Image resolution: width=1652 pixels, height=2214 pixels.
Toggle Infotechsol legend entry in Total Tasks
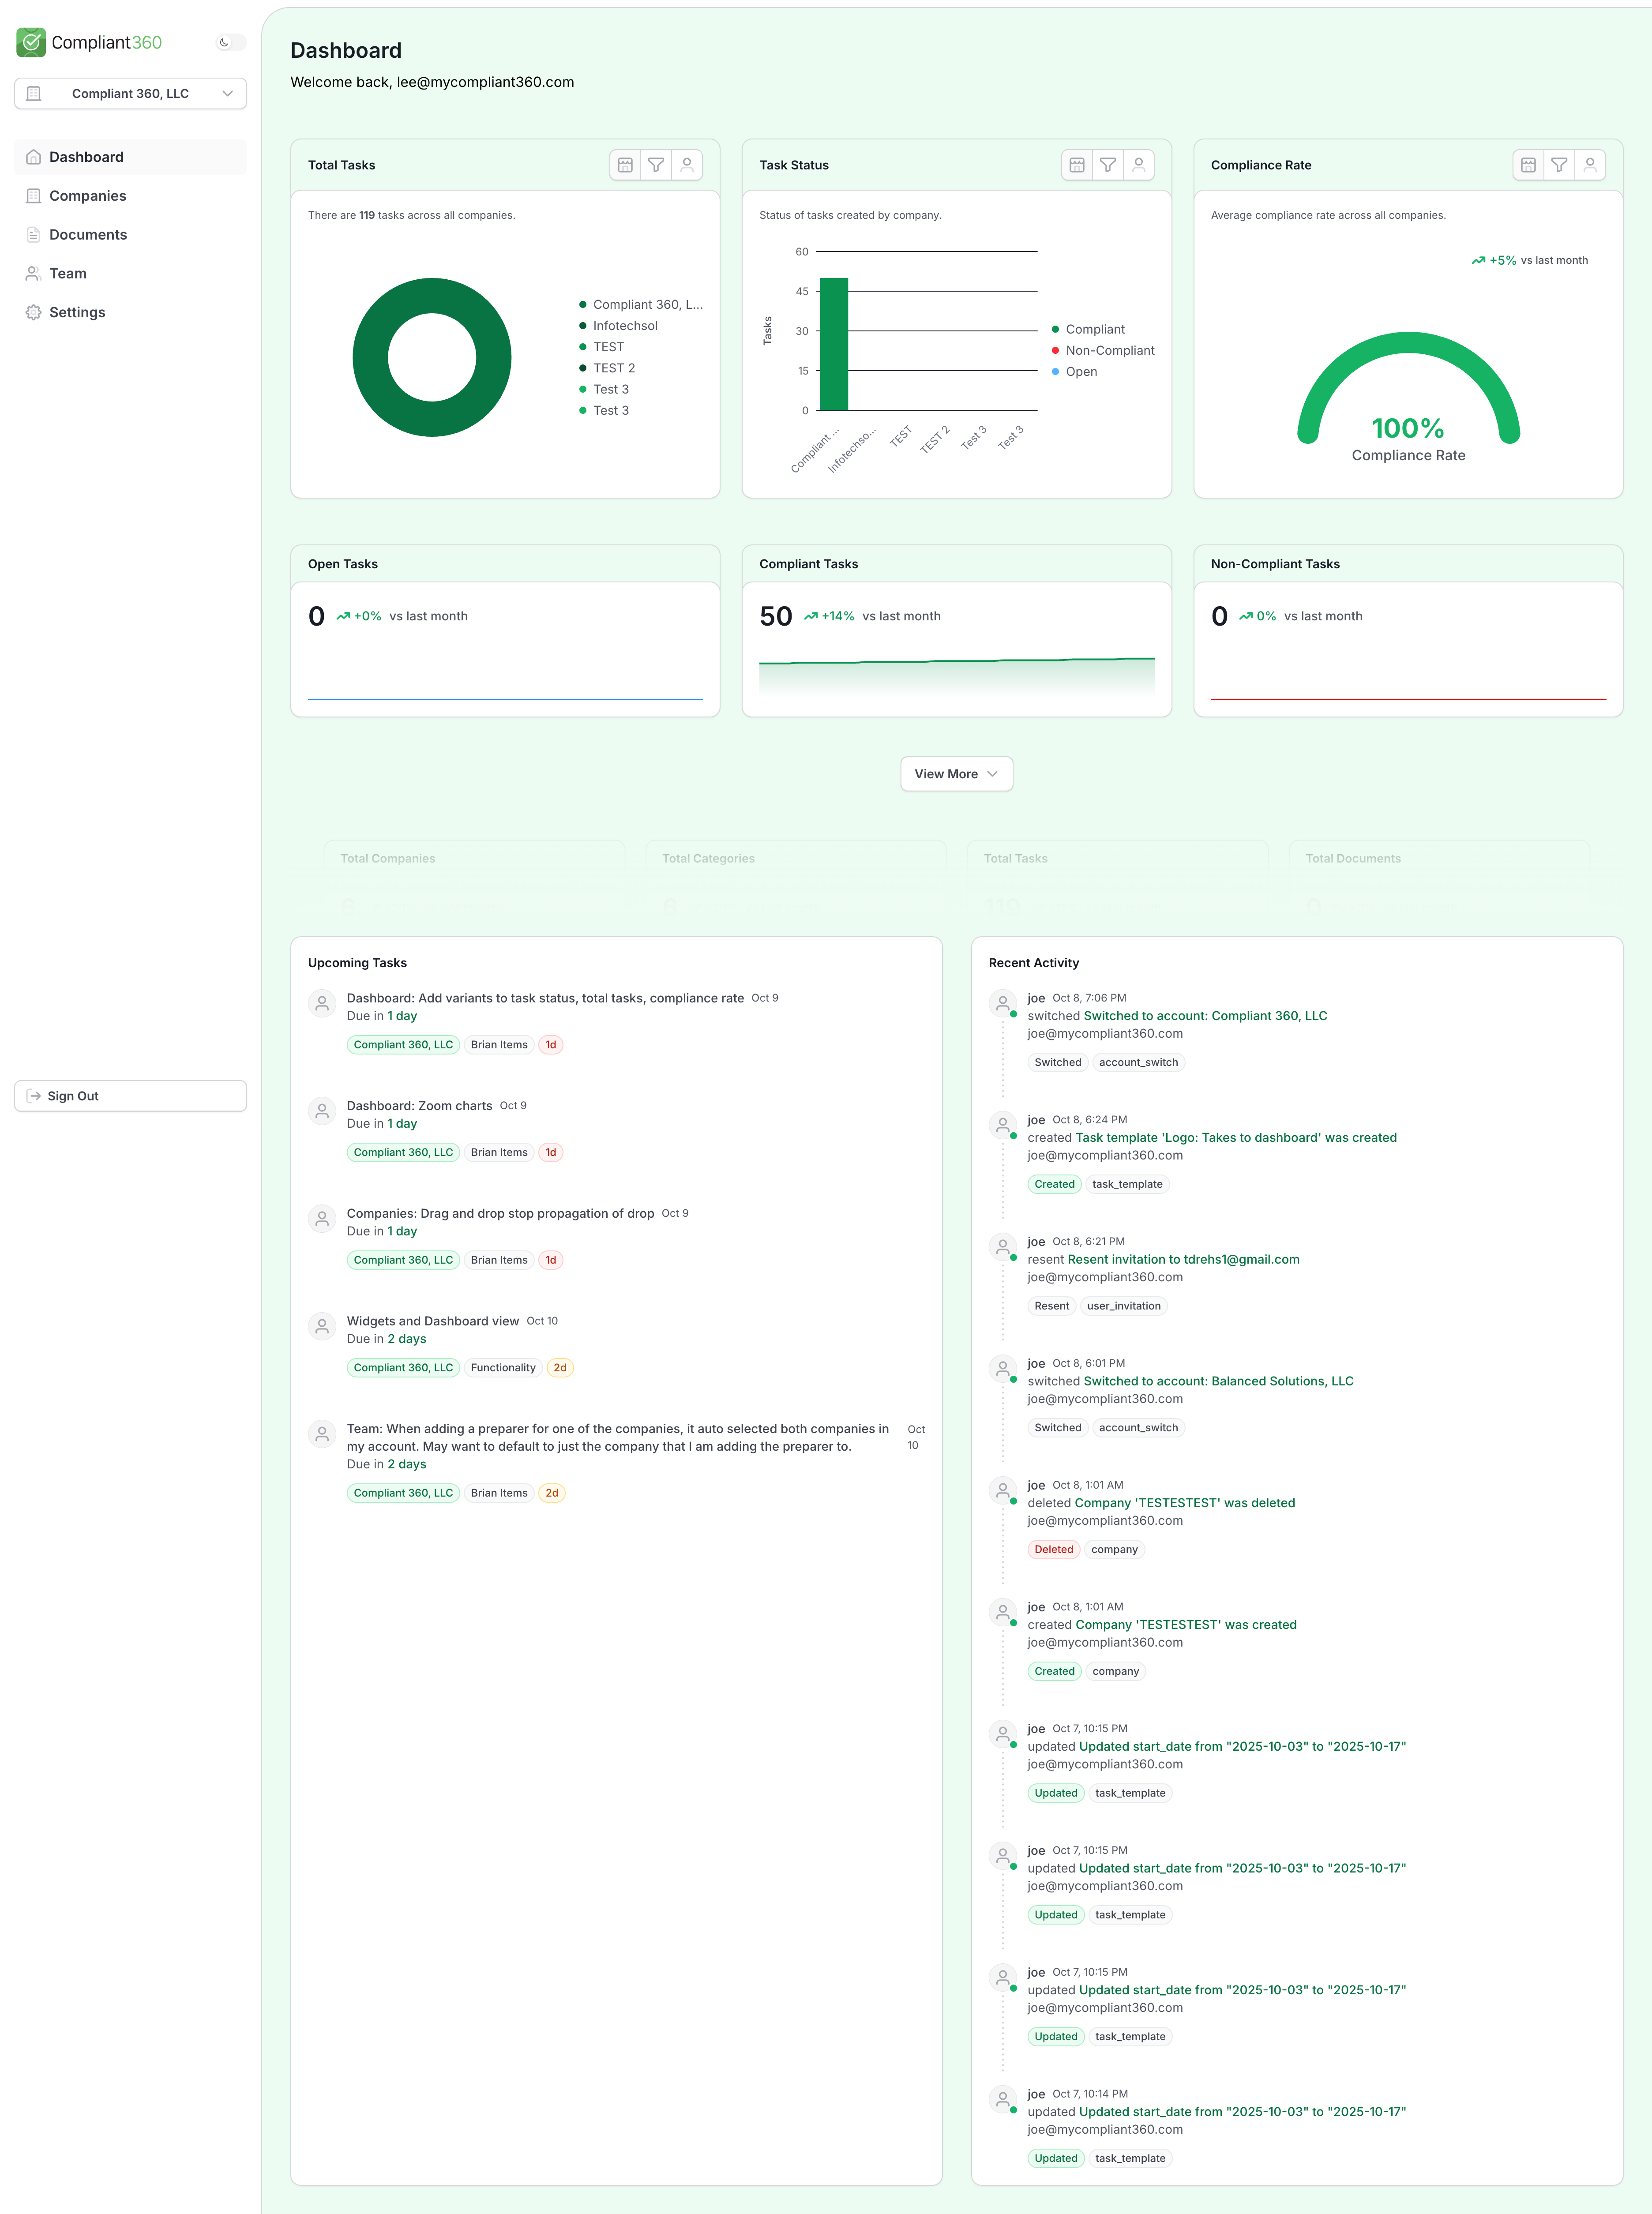pyautogui.click(x=619, y=326)
